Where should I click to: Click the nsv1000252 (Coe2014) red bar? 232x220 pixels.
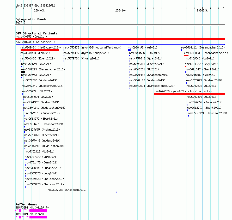pyautogui.click(x=120, y=39)
